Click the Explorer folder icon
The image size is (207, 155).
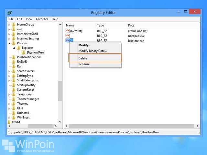19,48
